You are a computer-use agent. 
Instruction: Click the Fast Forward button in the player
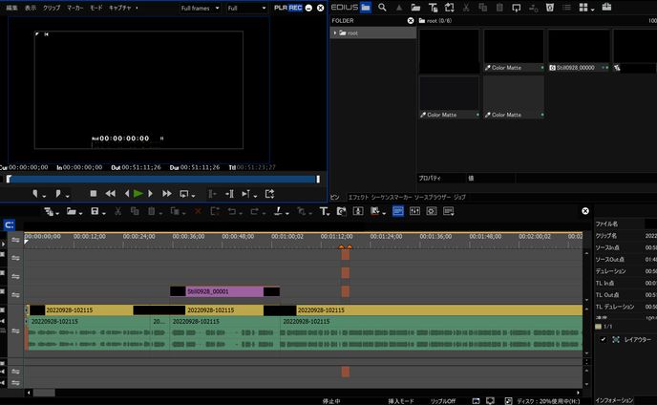(167, 194)
